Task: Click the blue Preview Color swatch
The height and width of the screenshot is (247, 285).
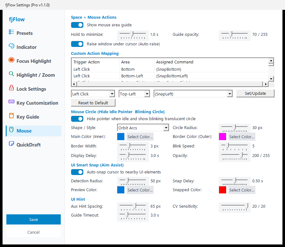Action: (121, 190)
